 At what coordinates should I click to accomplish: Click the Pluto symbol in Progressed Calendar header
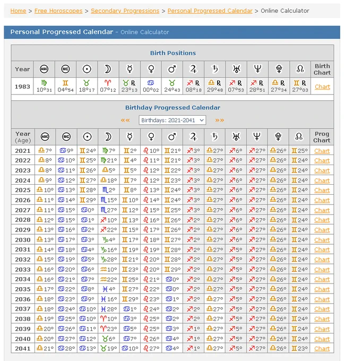pyautogui.click(x=278, y=137)
